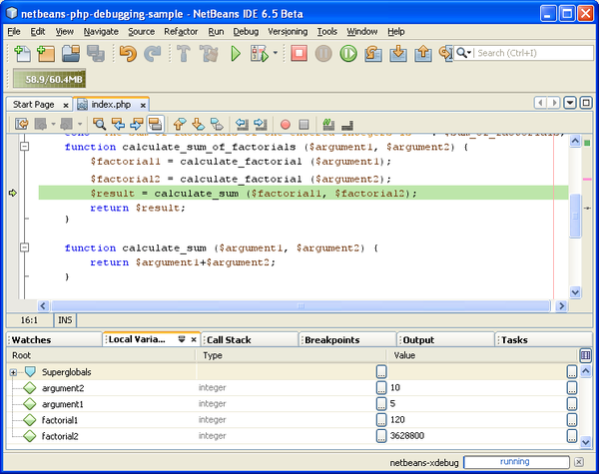599x474 pixels.
Task: Open value editor button for factorial2
Action: point(572,436)
